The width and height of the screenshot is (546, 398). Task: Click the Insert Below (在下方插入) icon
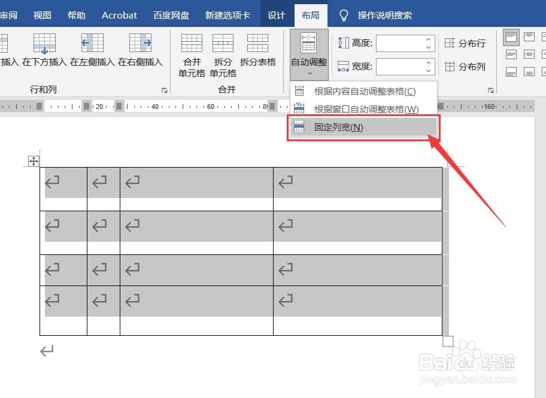(44, 44)
